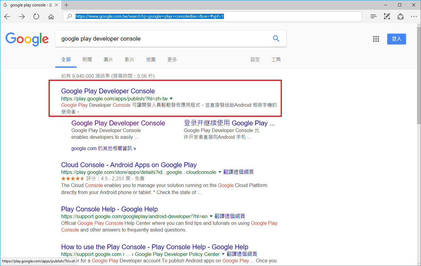The image size is (421, 266).
Task: Expand arrow next to play.google.com/apps/publish URL
Action: [x=171, y=99]
